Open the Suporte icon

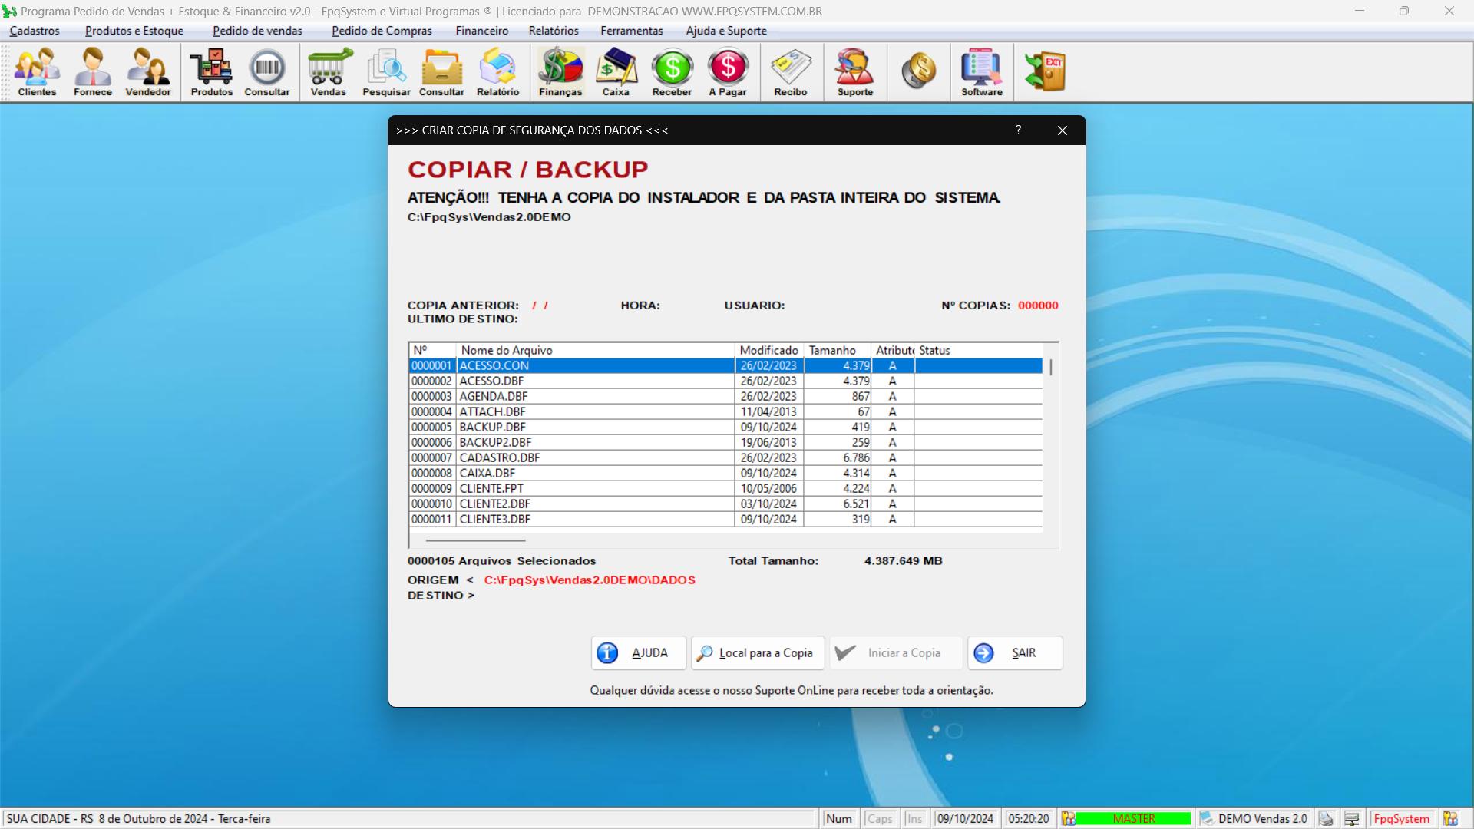[855, 72]
